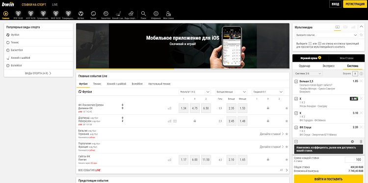Open Все события LIVE arrow
This screenshot has height=183, width=368.
pyautogui.click(x=287, y=170)
